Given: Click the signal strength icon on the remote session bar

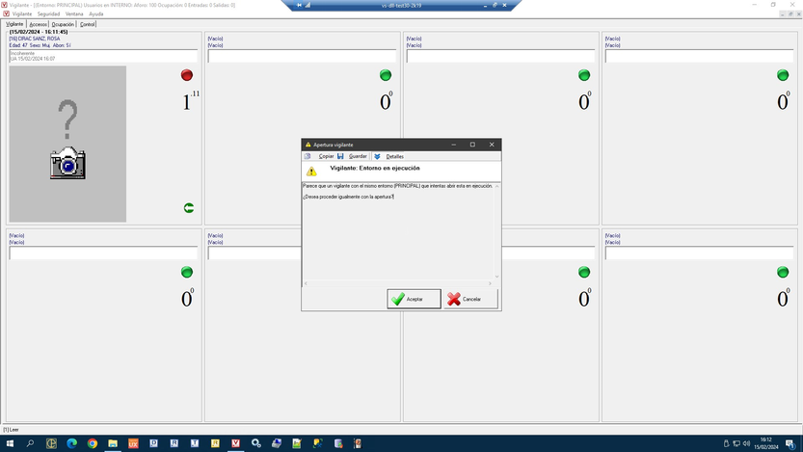Looking at the screenshot, I should tap(308, 5).
